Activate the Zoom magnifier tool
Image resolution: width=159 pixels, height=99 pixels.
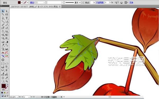[x=7, y=81]
